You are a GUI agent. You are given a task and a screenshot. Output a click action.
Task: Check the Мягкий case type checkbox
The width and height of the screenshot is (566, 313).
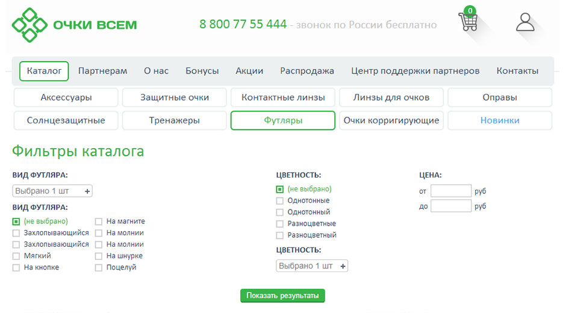pos(16,256)
